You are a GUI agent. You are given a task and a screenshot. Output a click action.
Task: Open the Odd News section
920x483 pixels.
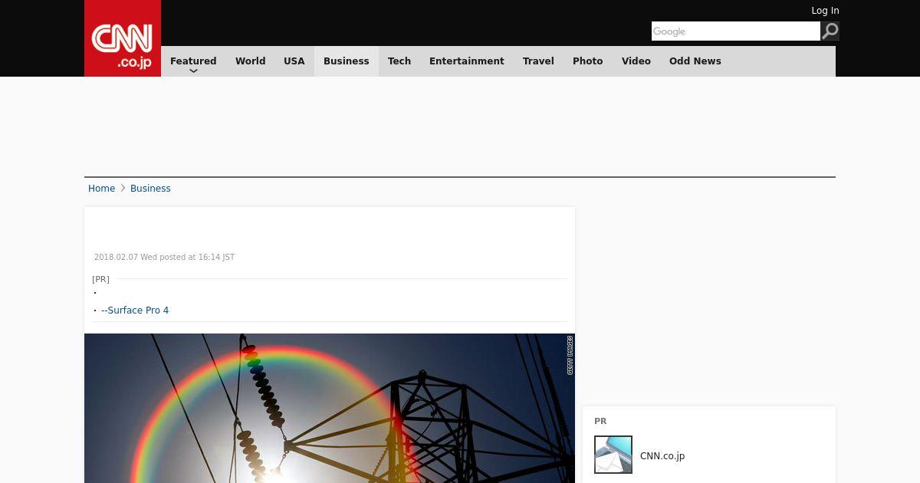click(695, 61)
